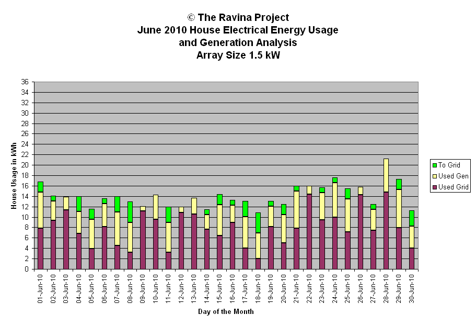Click the 05-Jun-10 date label
The image size is (476, 326).
click(91, 289)
